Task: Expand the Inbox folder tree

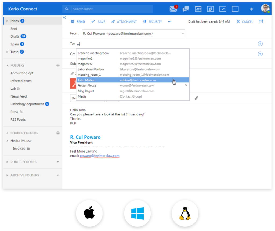Action: 7,21
